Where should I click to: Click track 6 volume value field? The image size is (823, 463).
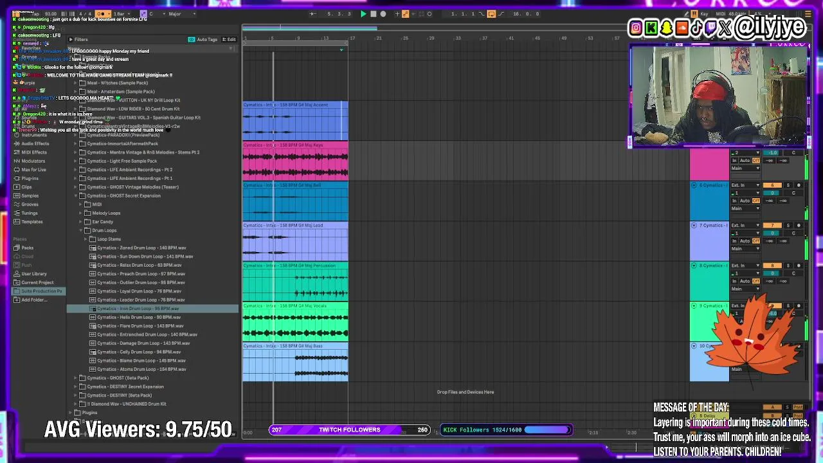click(773, 193)
